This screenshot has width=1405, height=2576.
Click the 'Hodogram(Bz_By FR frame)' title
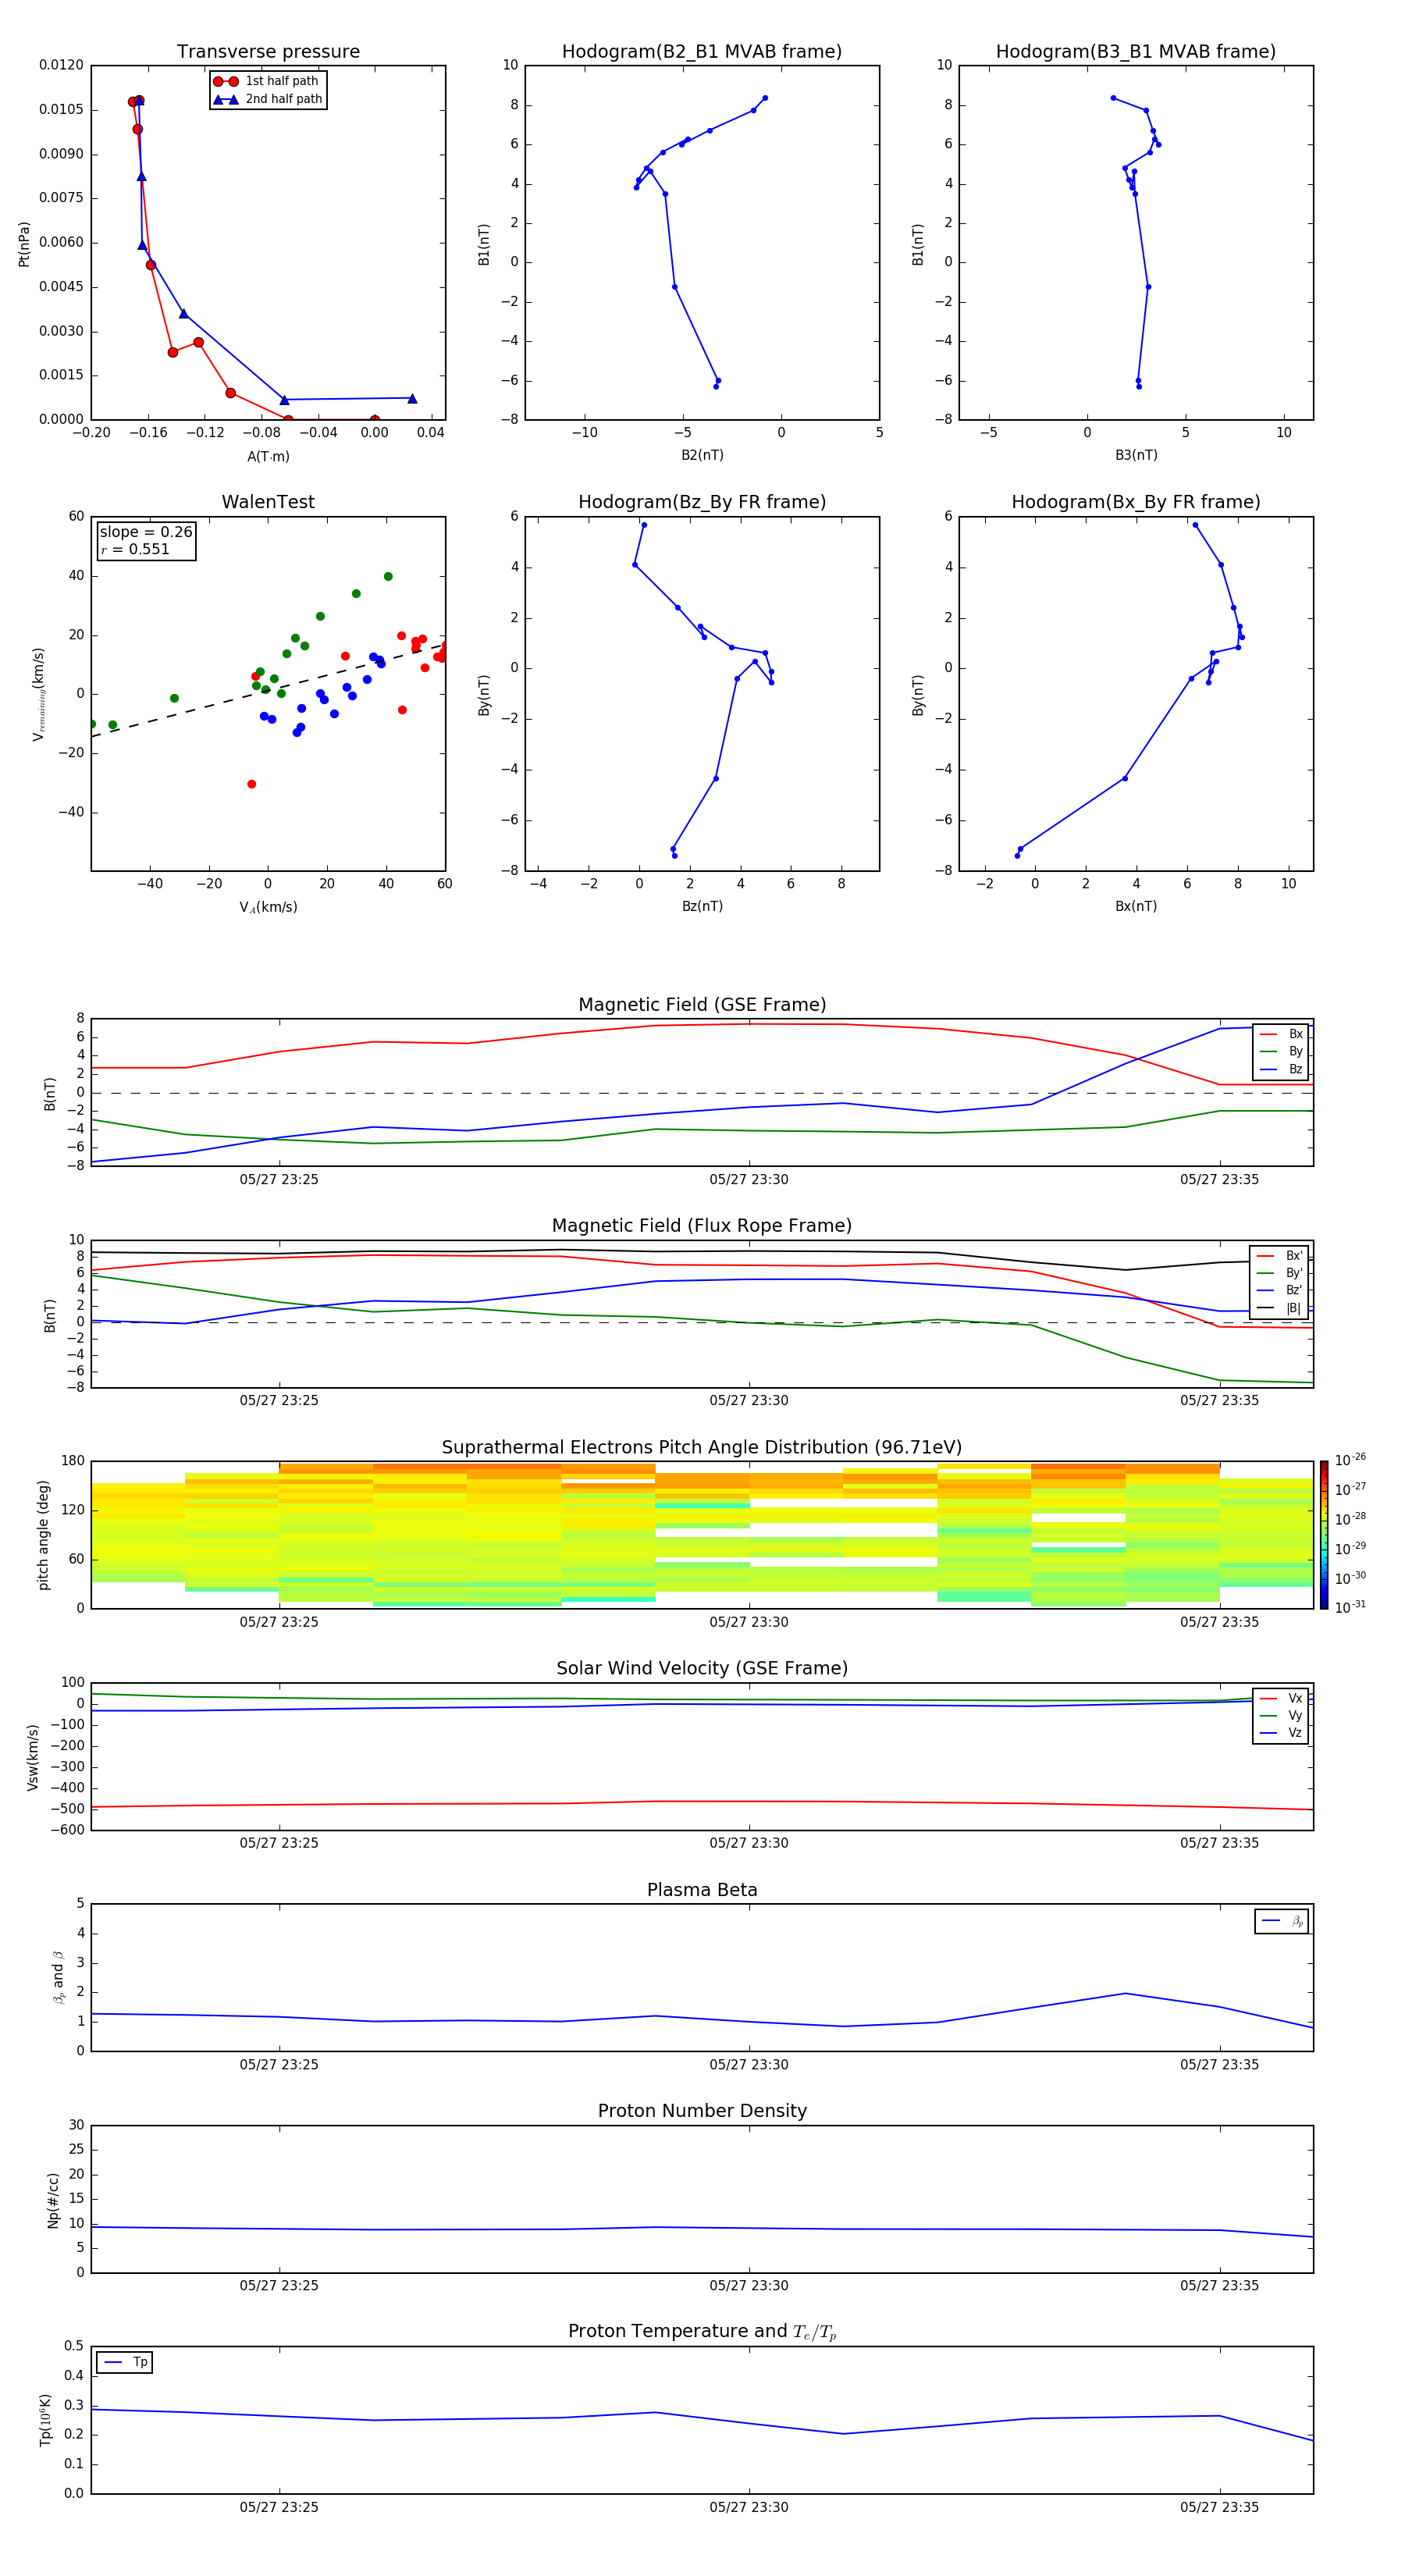tap(702, 502)
